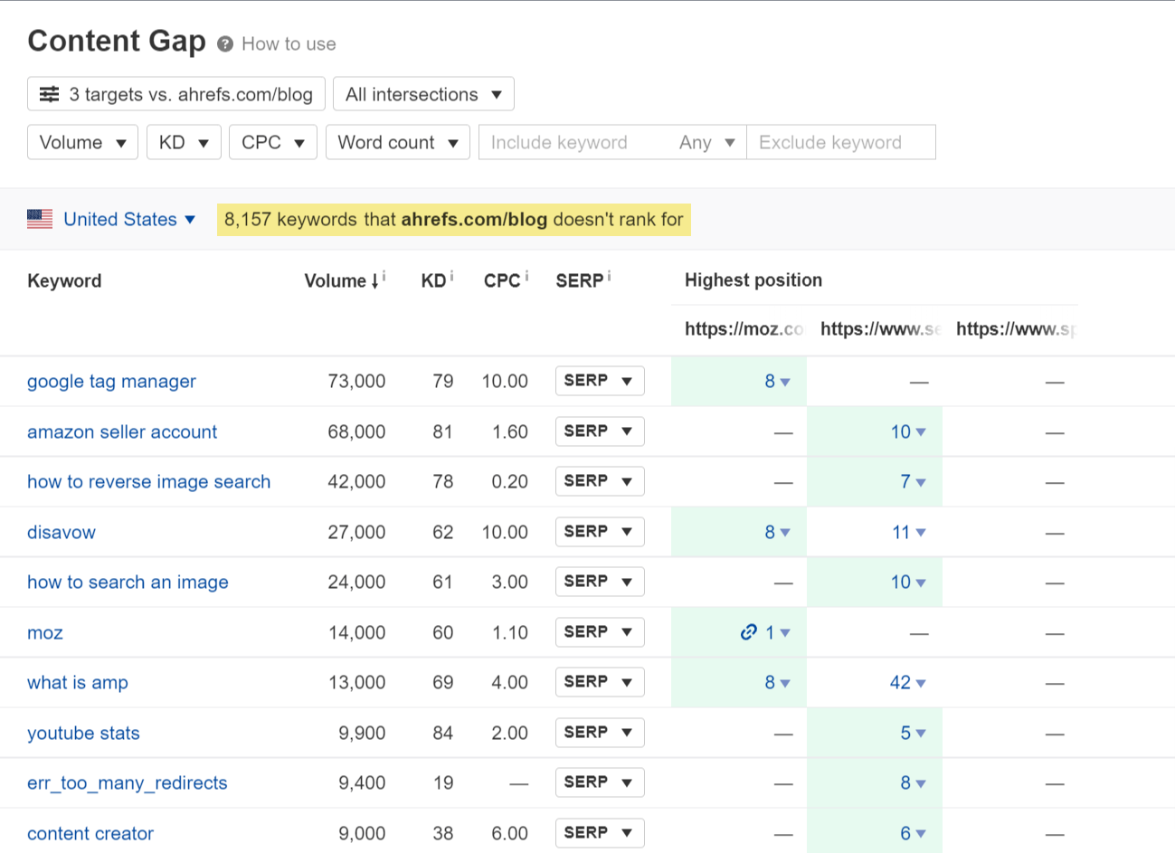
Task: Click the help icon beside the Content Gap title
Action: tap(224, 43)
